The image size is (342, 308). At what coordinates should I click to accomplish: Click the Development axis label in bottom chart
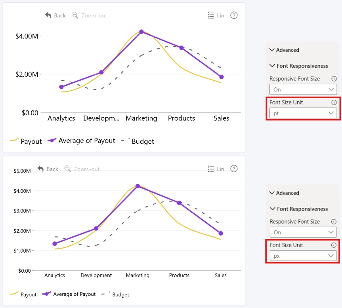tap(96, 275)
